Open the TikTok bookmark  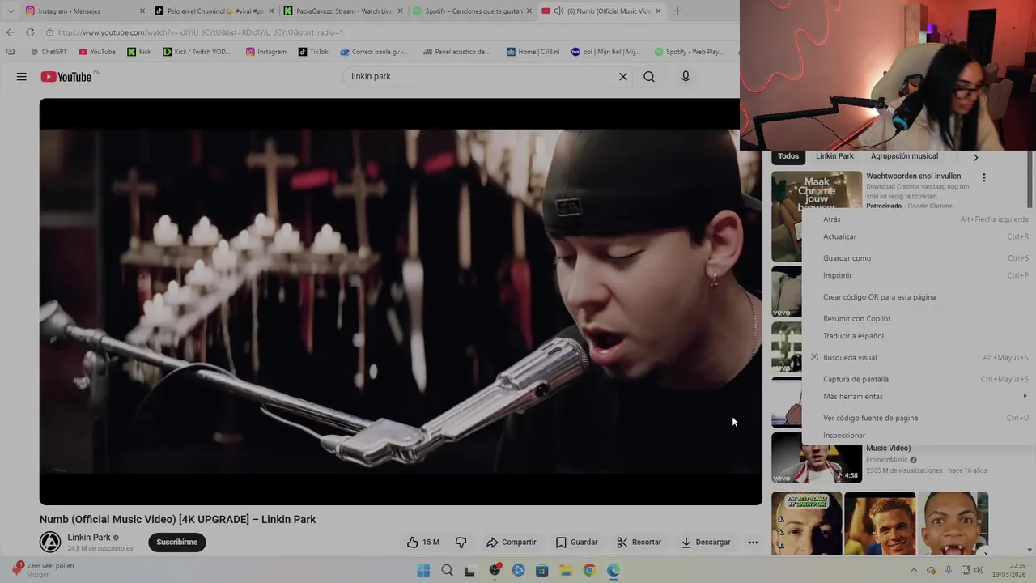pos(313,52)
